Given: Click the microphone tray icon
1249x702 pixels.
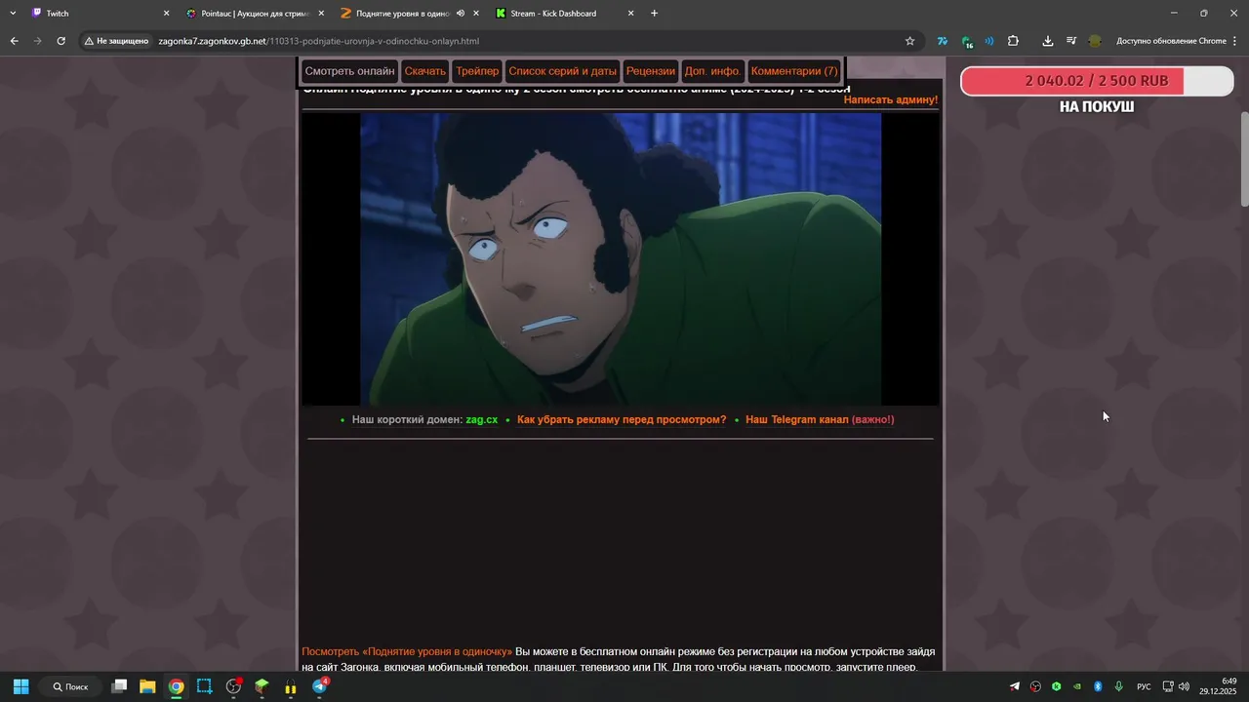Looking at the screenshot, I should pos(1118,686).
